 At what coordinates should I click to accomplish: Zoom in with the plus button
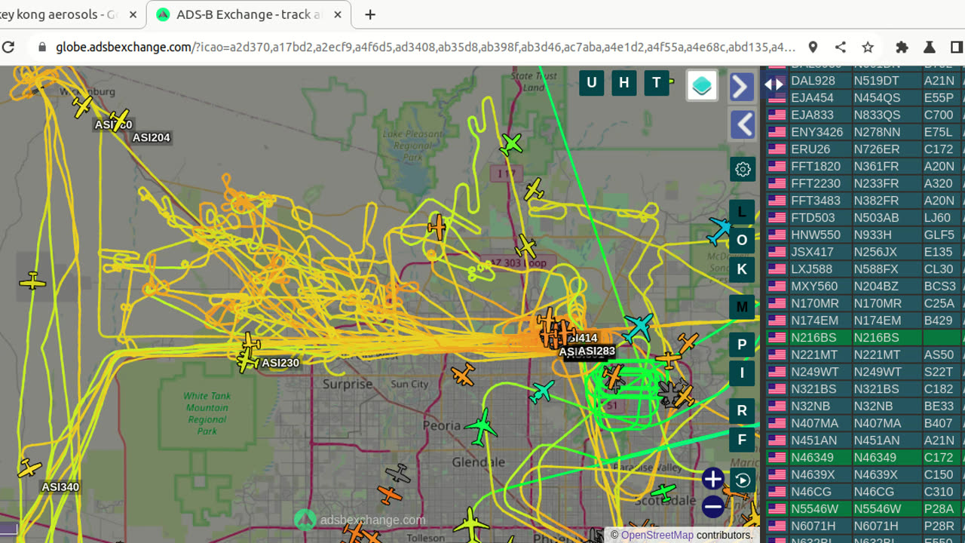point(712,479)
